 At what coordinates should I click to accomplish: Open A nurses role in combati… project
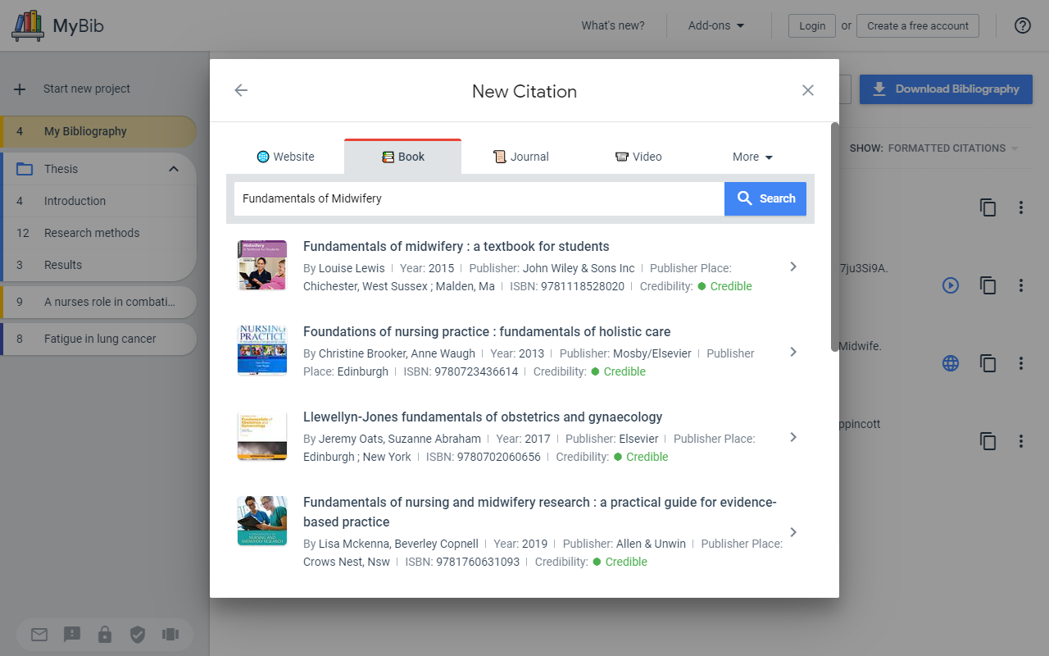[98, 302]
